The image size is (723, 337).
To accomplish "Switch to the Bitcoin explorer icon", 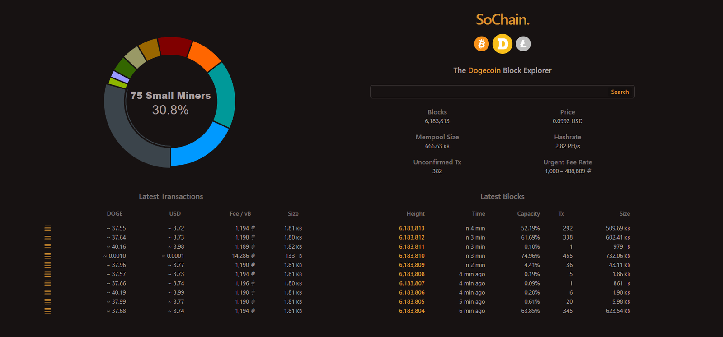I will 482,44.
